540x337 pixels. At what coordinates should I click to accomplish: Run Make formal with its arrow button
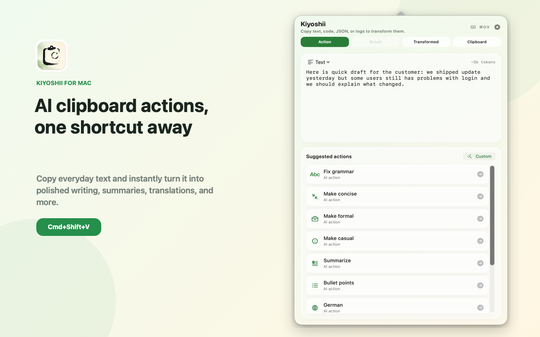tap(480, 219)
